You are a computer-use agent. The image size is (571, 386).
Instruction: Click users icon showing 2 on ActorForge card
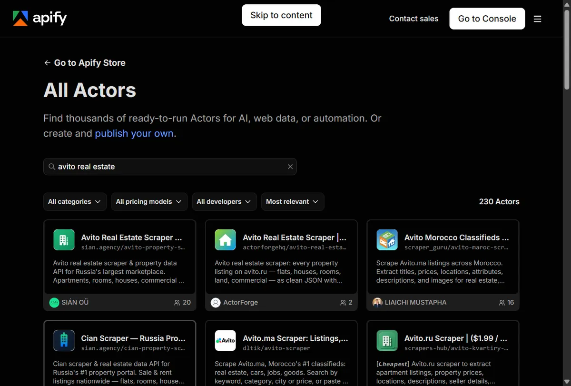pos(343,303)
